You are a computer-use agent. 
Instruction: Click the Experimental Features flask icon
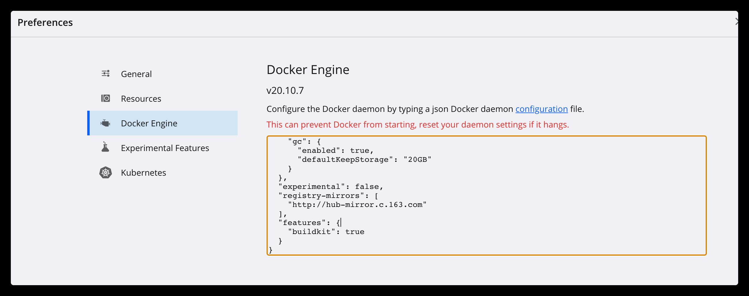pos(105,147)
